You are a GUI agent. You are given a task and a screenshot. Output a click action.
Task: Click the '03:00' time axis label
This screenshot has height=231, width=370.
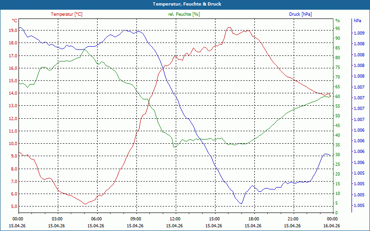[x=56, y=219]
